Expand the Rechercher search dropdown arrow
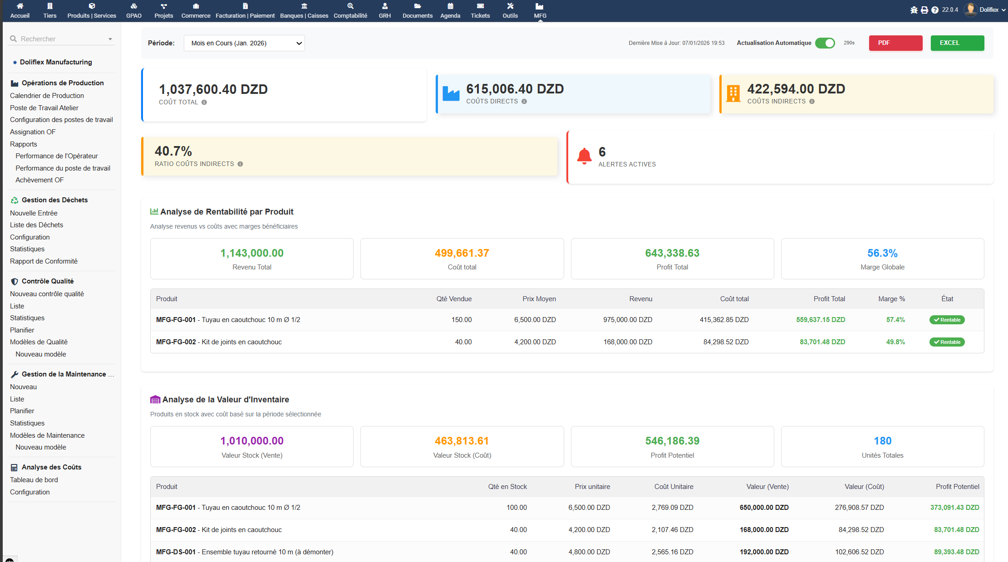The width and height of the screenshot is (1008, 562). (x=110, y=39)
